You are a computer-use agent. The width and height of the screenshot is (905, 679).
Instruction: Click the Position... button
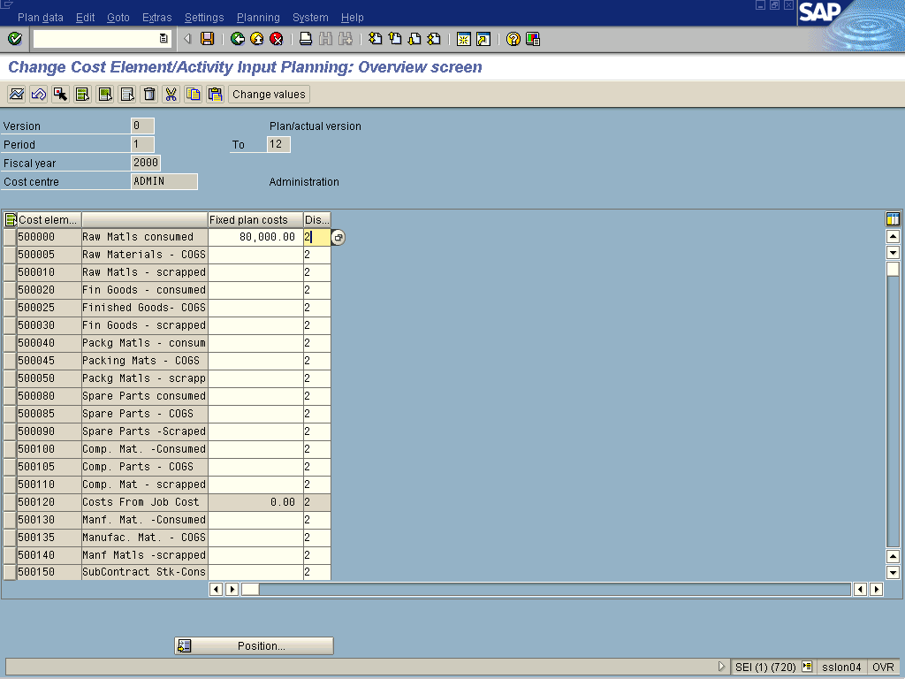coord(254,646)
